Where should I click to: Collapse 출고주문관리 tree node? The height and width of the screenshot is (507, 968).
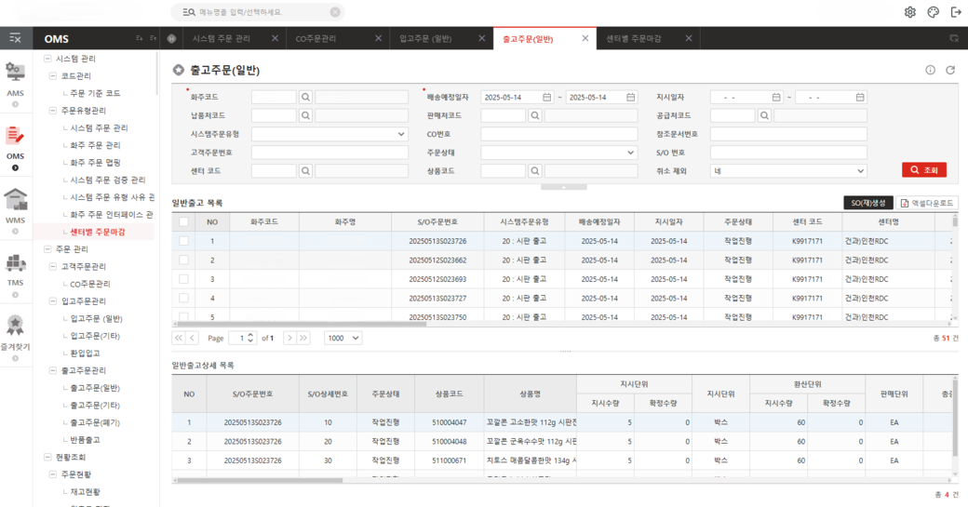click(53, 370)
